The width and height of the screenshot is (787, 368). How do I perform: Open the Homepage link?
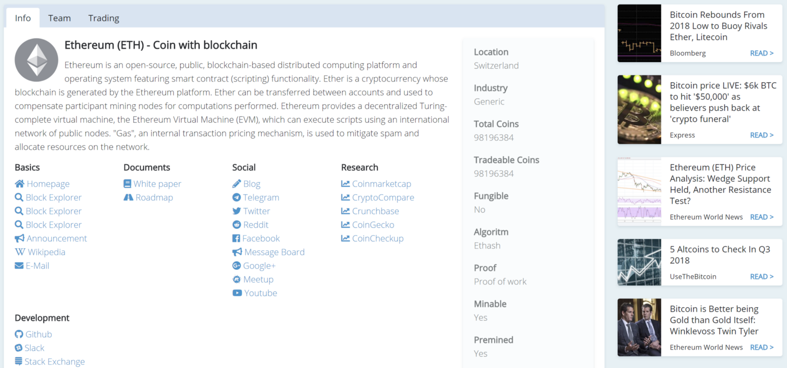click(x=48, y=184)
